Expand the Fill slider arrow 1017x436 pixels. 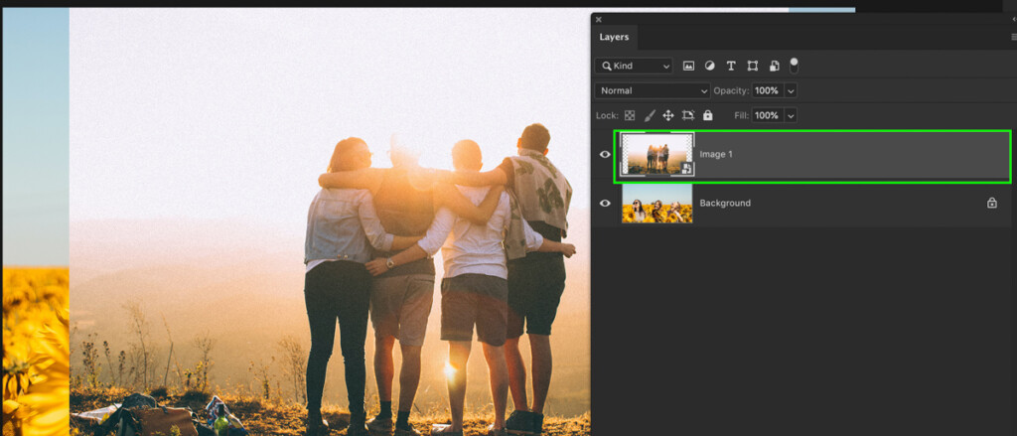point(791,115)
